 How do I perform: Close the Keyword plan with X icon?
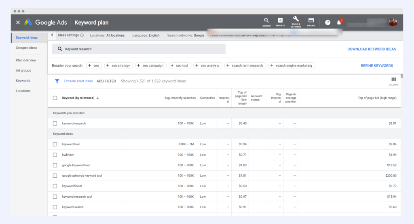(18, 23)
